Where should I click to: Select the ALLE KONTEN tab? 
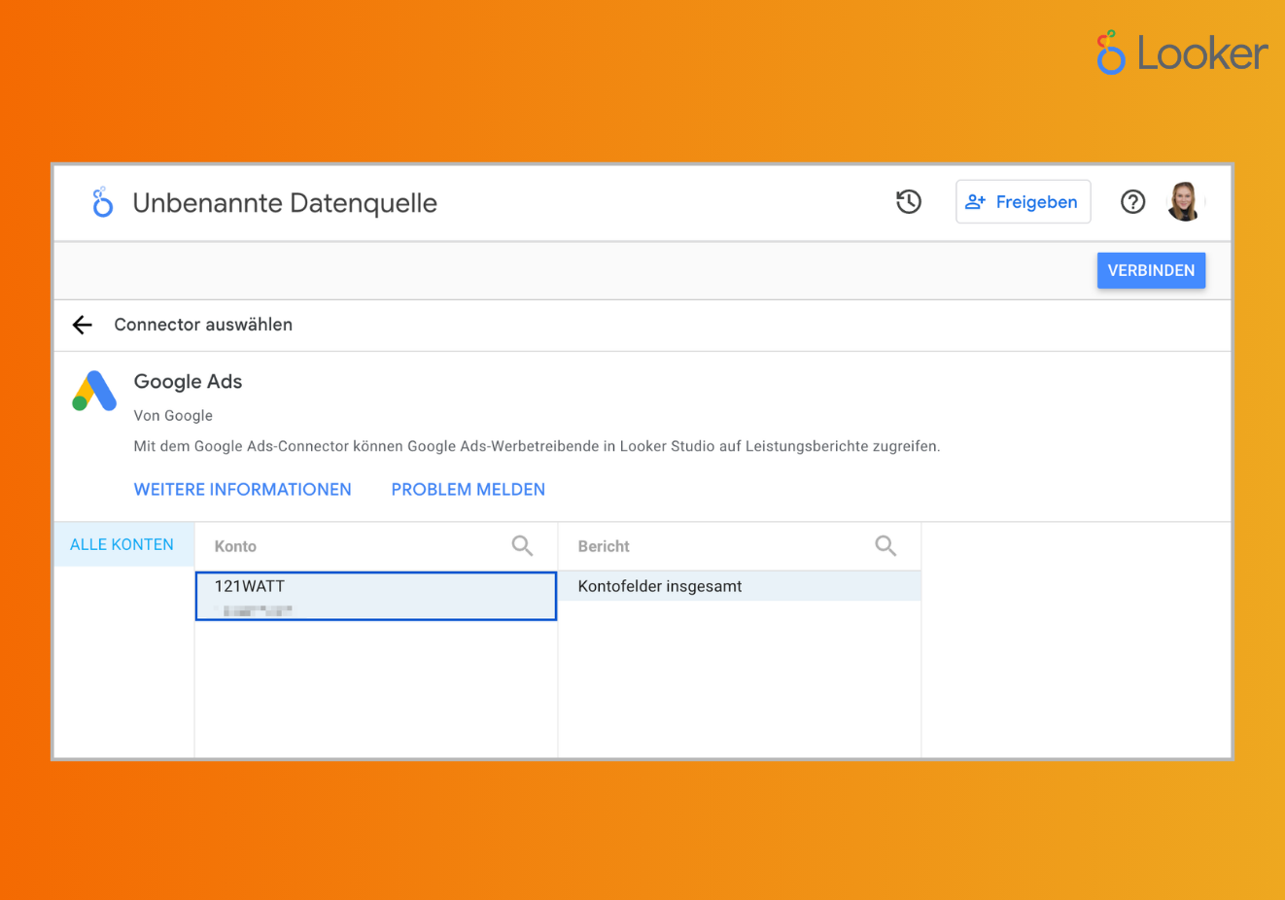point(122,545)
